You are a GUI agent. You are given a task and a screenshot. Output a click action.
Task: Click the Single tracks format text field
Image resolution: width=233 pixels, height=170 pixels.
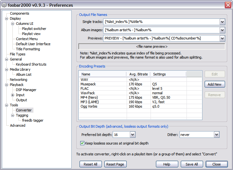(161, 22)
